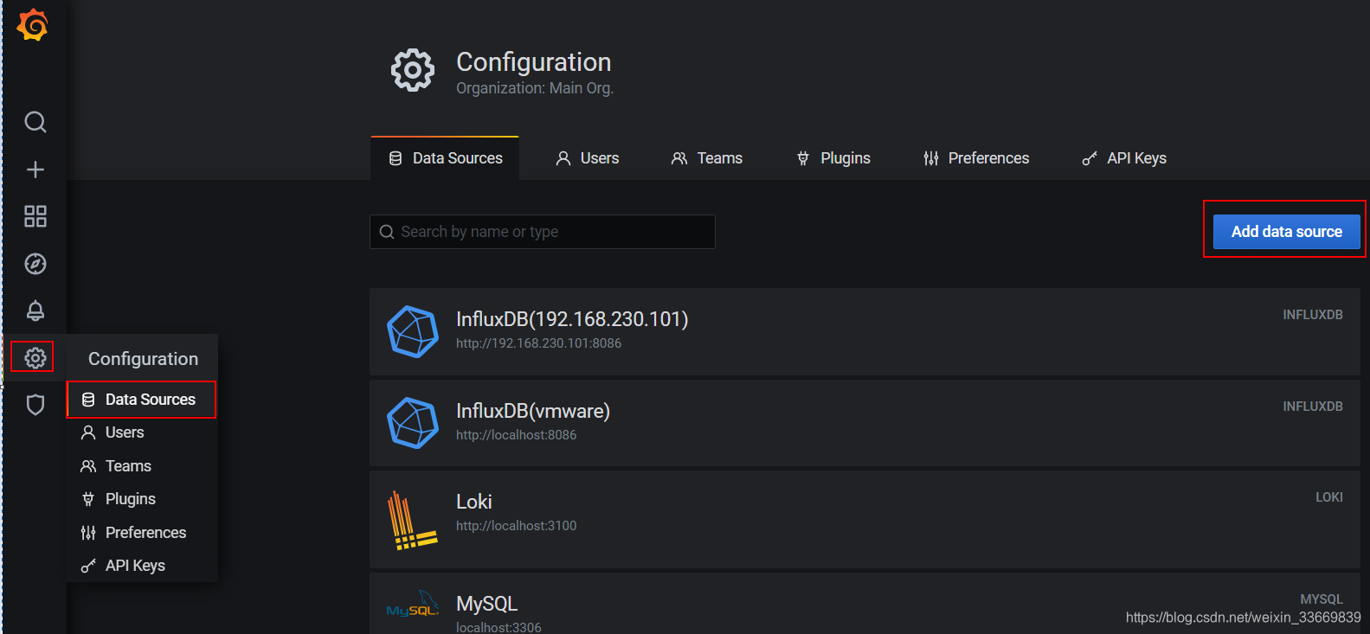Click the Add data source button
Viewport: 1370px width, 634px height.
[x=1286, y=232]
